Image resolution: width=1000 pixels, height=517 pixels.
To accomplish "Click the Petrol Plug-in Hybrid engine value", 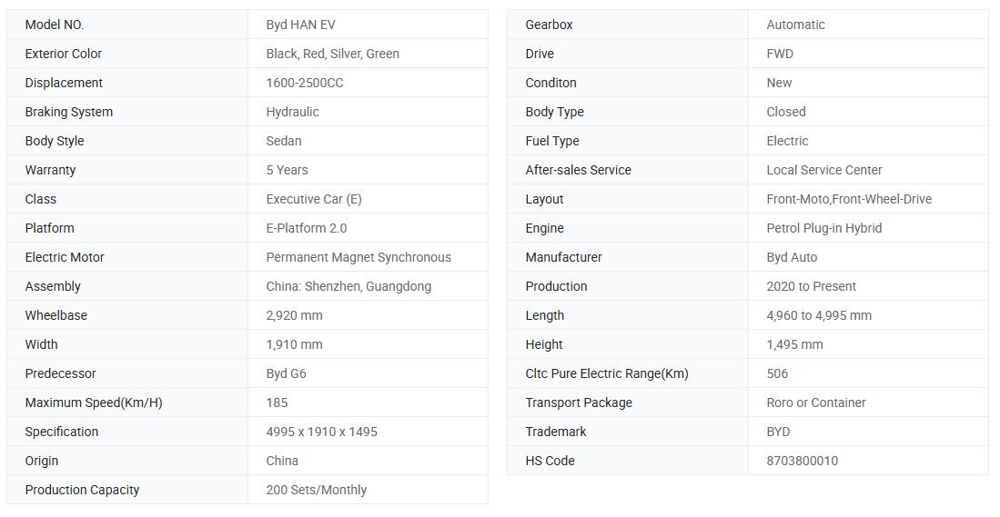I will pos(824,228).
